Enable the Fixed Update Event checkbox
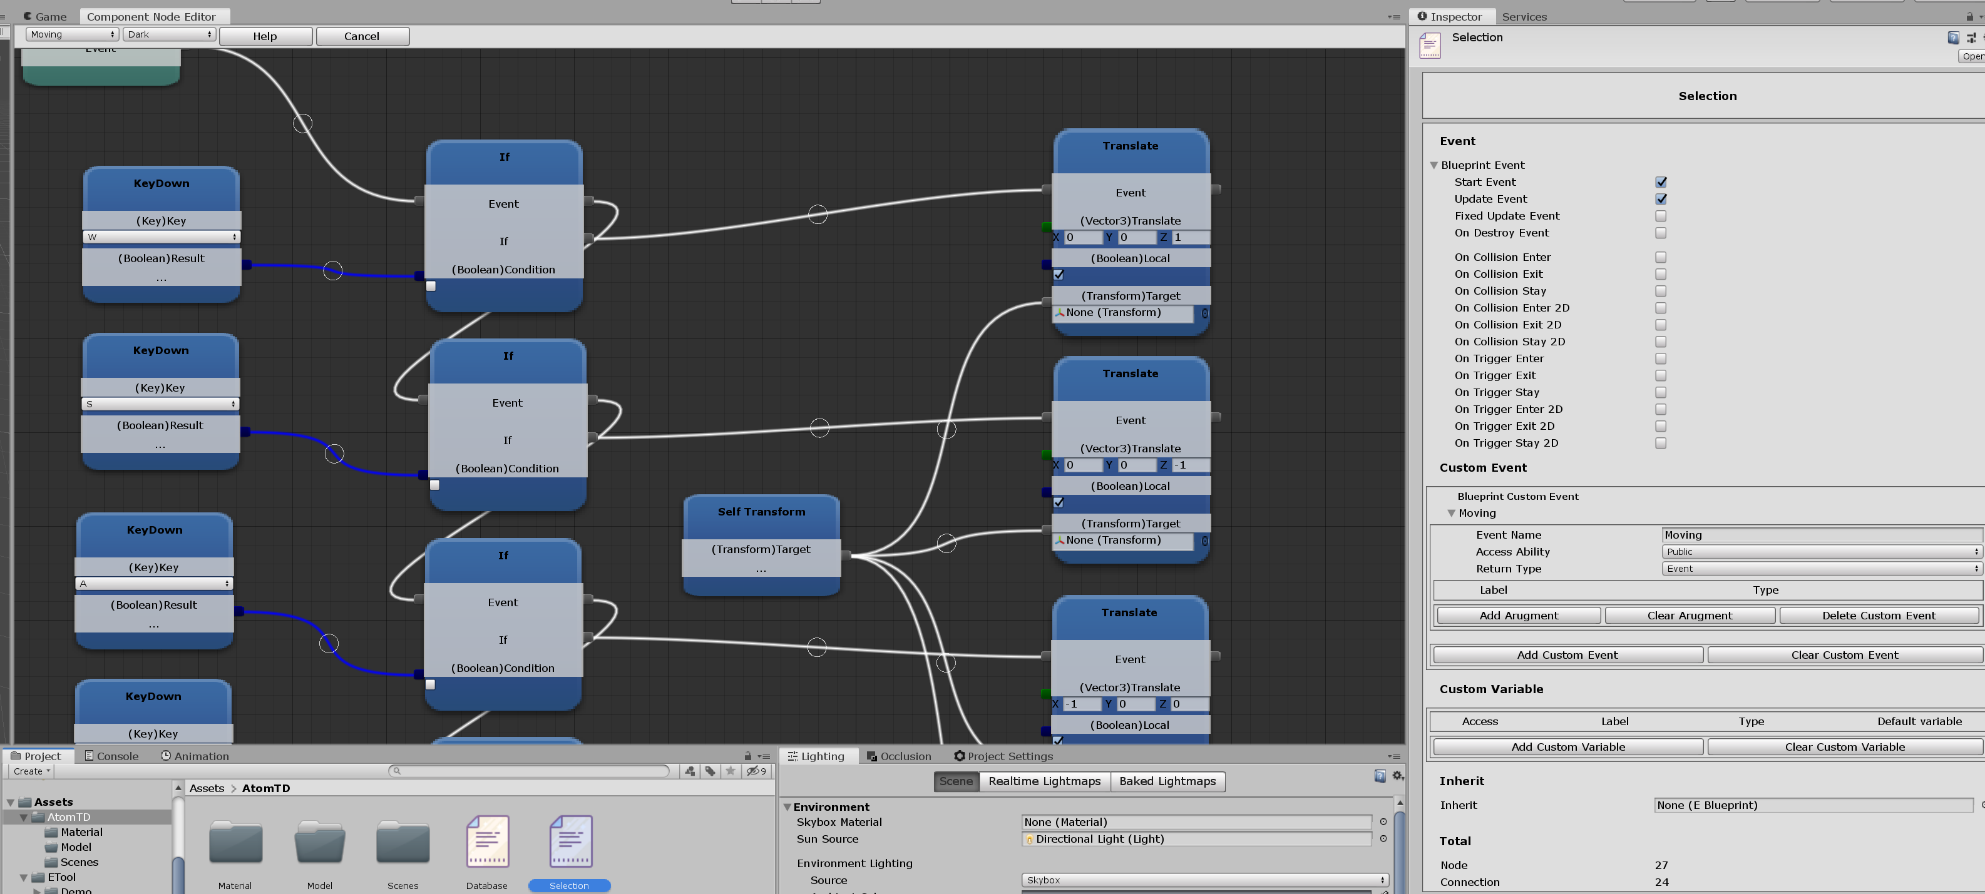The image size is (1985, 894). tap(1661, 216)
